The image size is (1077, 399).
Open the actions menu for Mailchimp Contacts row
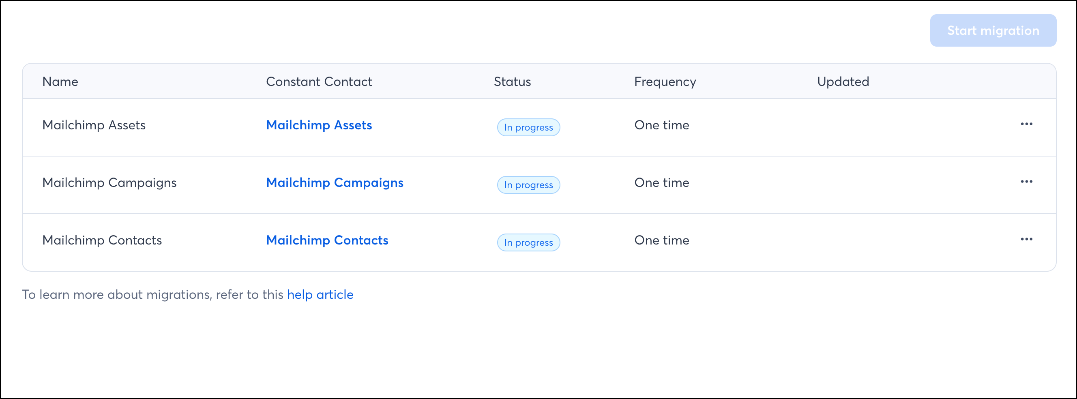click(x=1027, y=239)
